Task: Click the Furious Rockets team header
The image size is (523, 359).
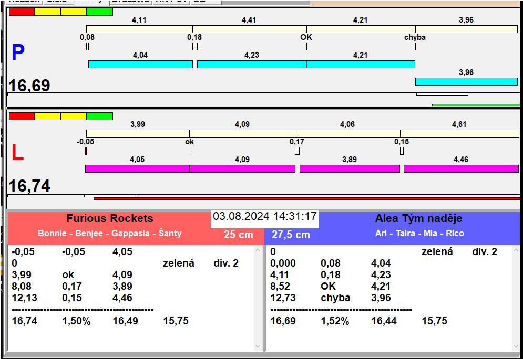Action: [x=110, y=219]
